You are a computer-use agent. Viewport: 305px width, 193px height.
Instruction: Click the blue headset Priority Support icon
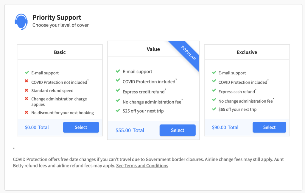coord(21,21)
